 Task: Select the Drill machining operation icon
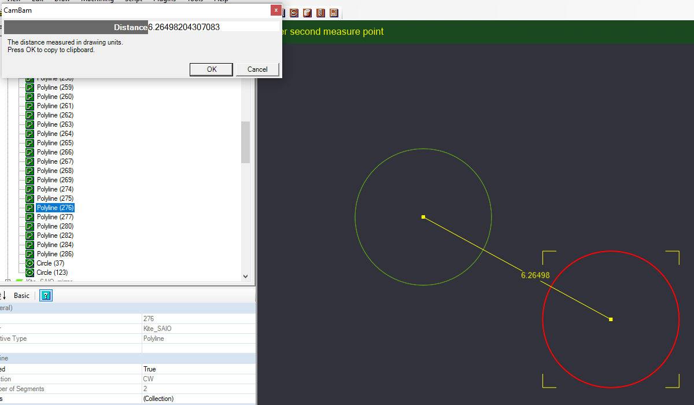(320, 13)
